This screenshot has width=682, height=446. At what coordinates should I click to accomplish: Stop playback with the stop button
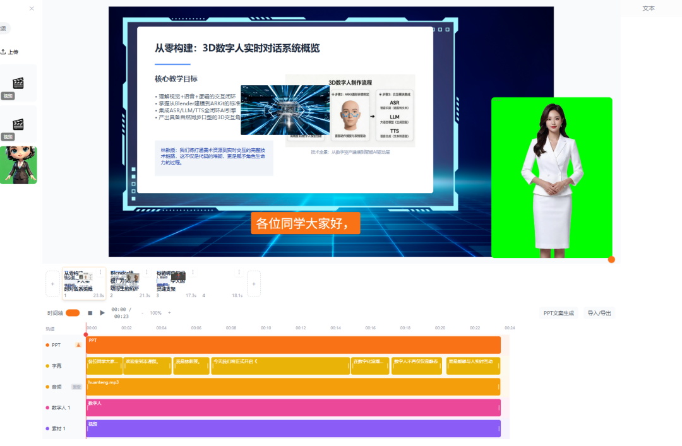[x=90, y=313]
